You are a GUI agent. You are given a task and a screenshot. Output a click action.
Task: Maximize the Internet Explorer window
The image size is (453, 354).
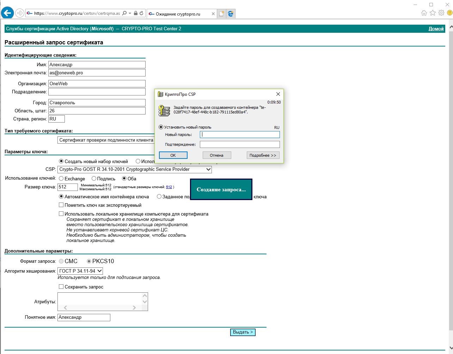[x=431, y=4]
